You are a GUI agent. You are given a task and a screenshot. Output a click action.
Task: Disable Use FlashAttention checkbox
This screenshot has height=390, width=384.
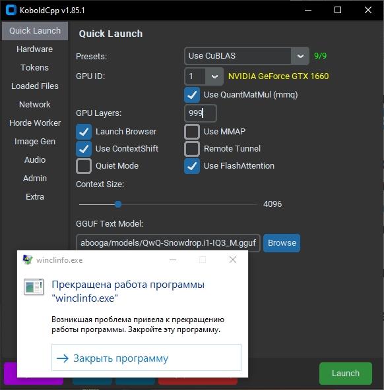pos(192,166)
